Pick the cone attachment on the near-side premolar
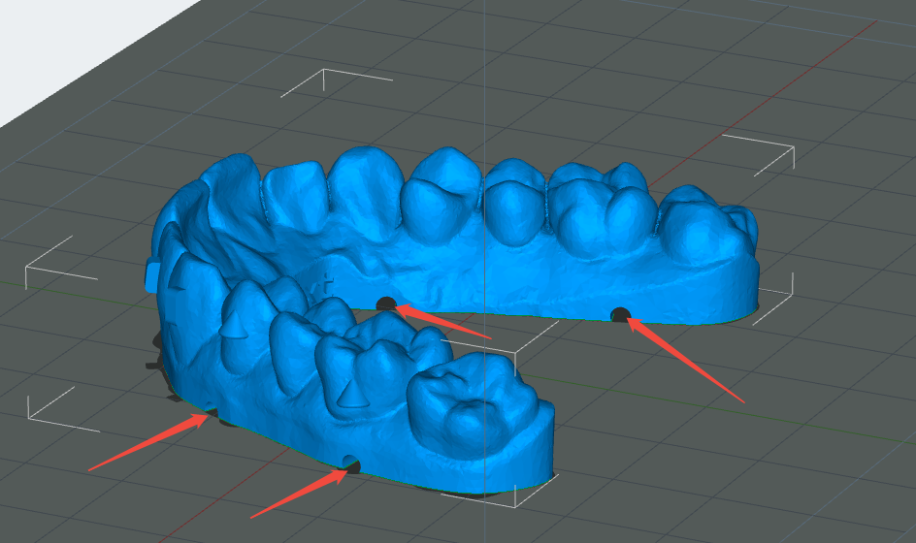 (x=351, y=393)
